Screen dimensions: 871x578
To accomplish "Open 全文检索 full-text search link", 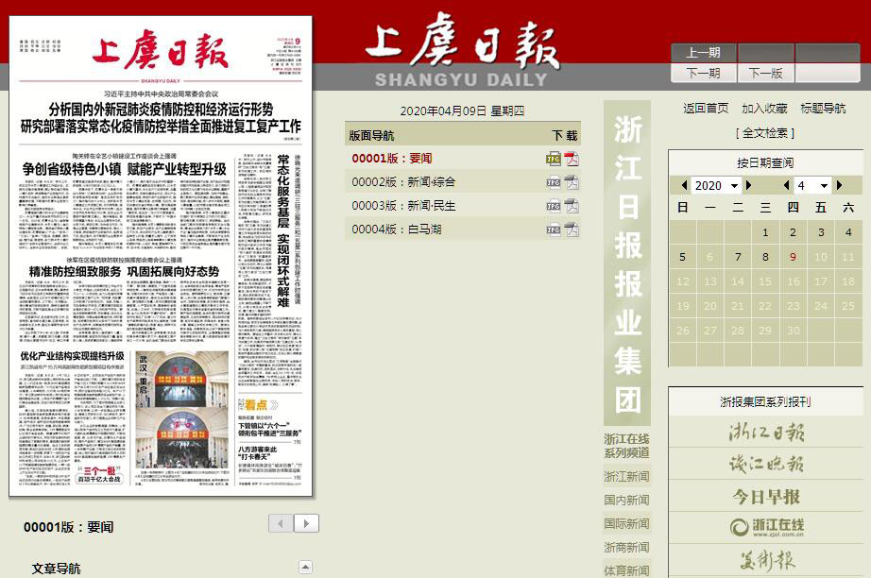I will click(765, 133).
